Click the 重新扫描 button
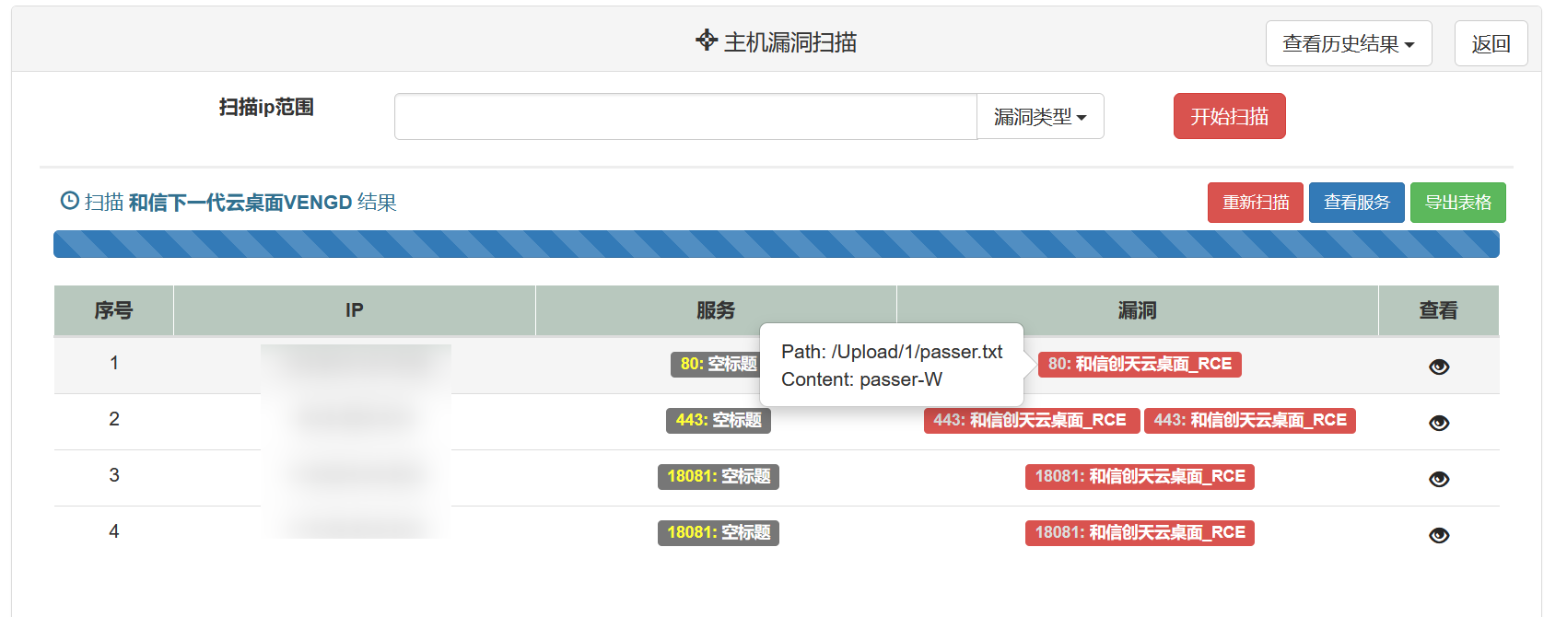Image resolution: width=1567 pixels, height=617 pixels. pos(1256,203)
